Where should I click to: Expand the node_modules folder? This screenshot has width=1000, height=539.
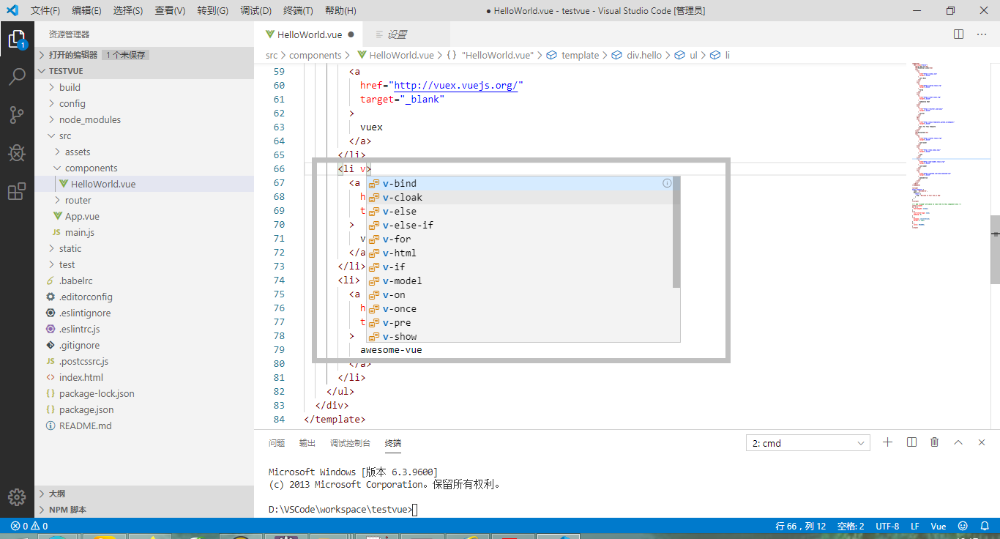pyautogui.click(x=144, y=119)
